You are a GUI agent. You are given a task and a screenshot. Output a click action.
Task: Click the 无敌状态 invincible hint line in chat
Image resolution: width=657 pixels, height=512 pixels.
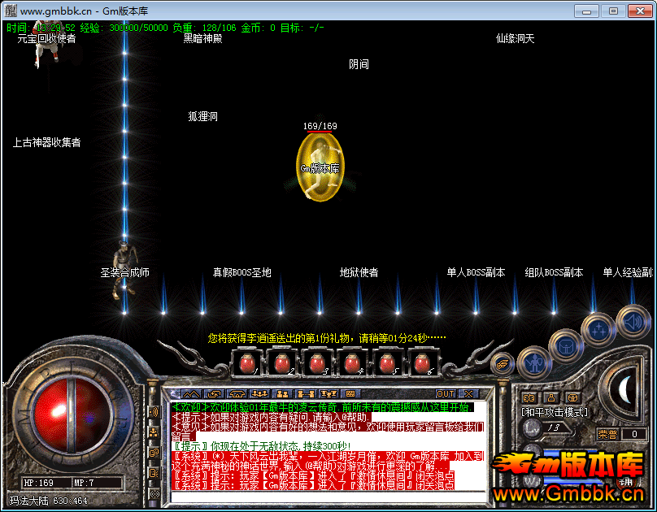(x=262, y=446)
